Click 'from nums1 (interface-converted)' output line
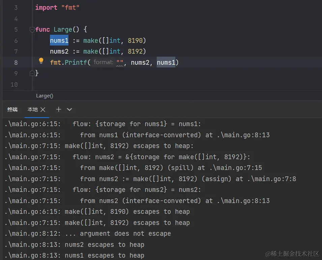 tap(137, 135)
